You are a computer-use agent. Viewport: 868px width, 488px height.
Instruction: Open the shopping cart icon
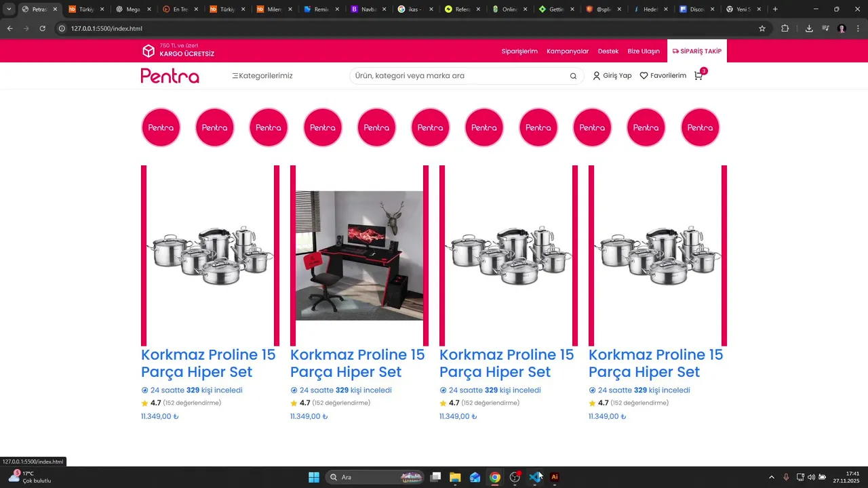point(698,76)
